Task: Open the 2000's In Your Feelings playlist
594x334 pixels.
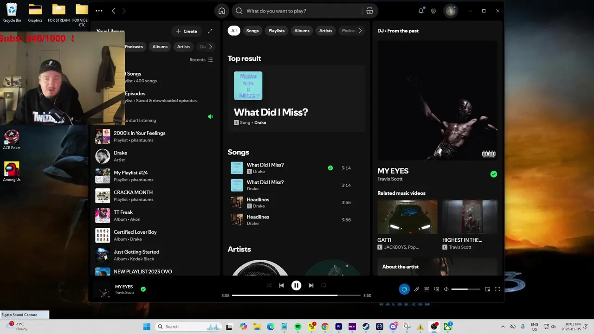Action: [x=155, y=136]
